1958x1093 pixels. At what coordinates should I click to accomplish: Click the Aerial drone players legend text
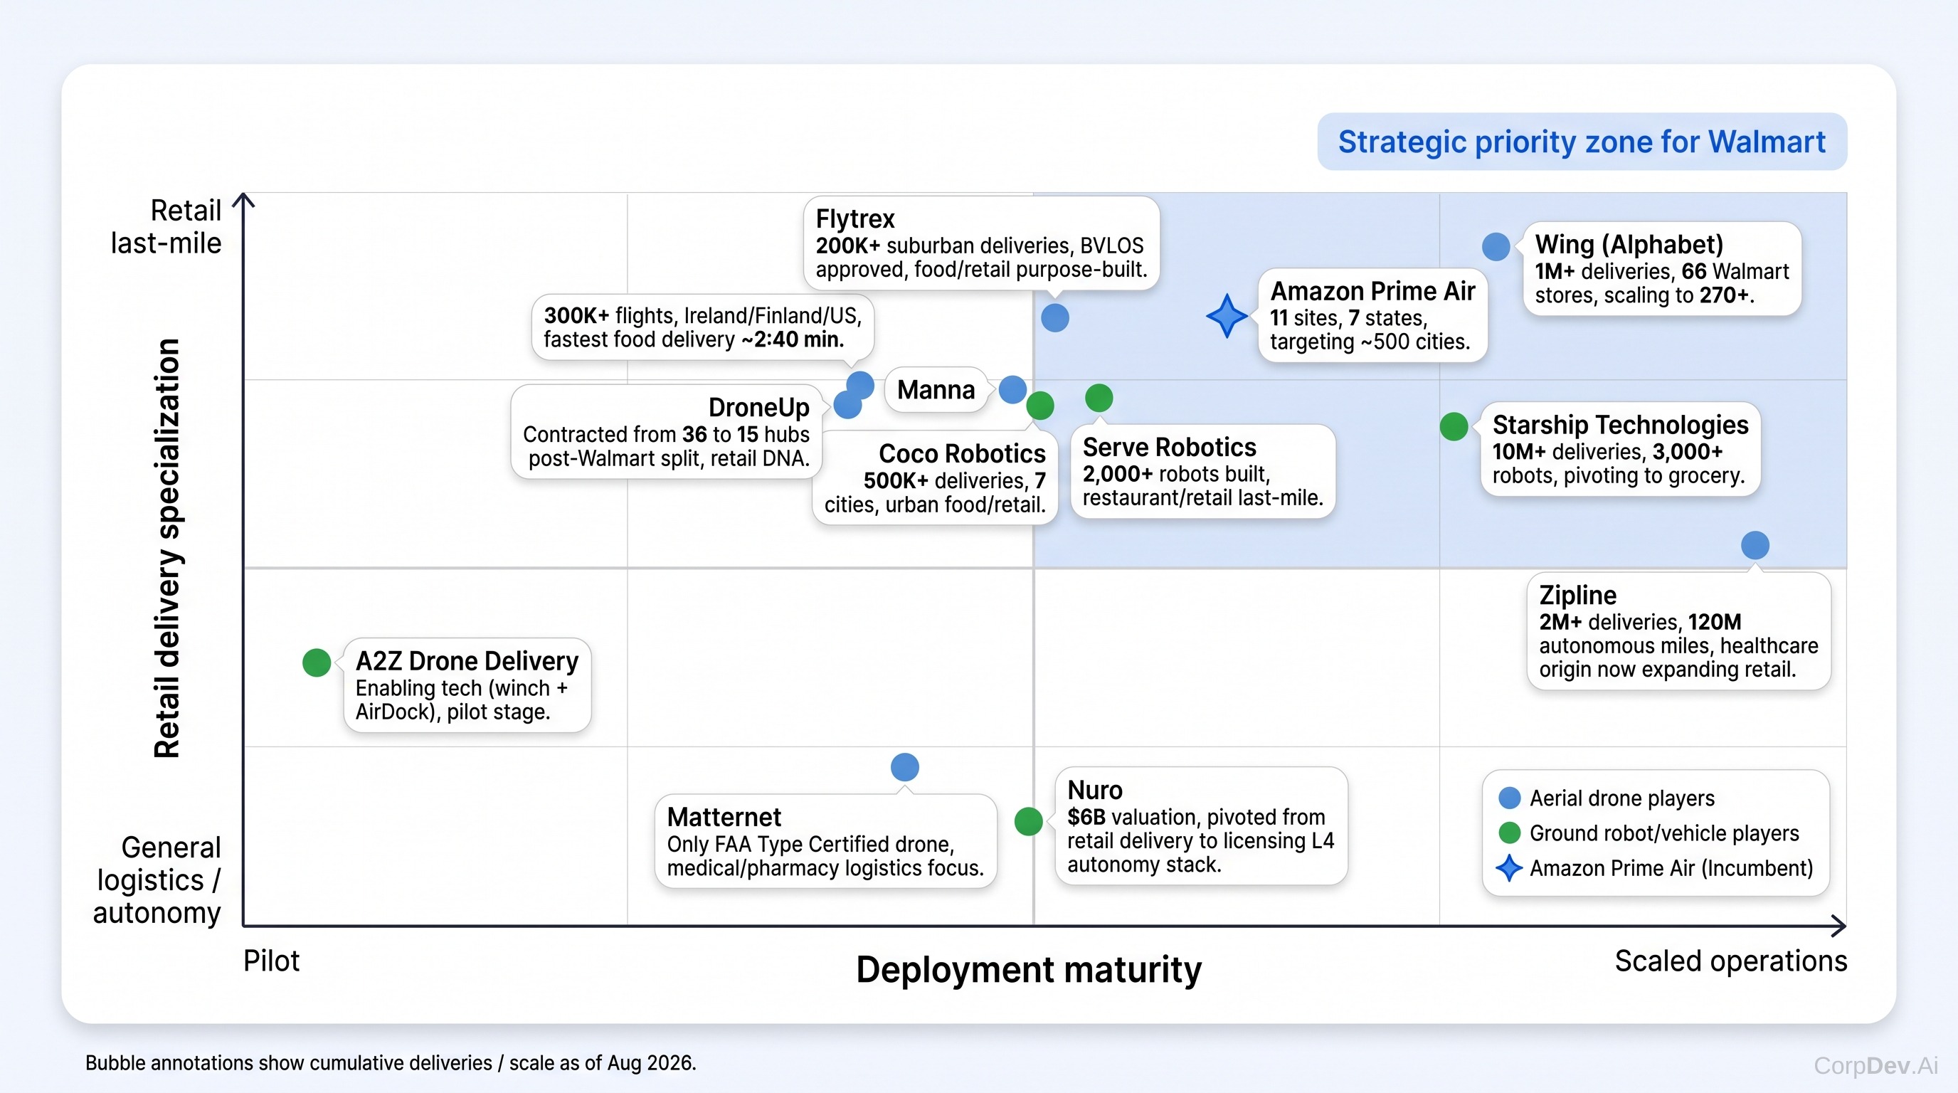1621,799
